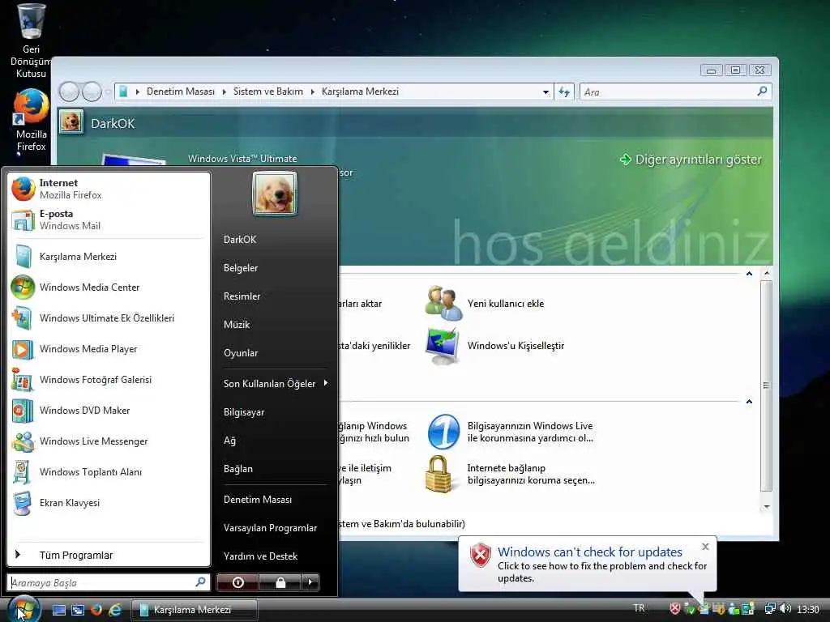Launch Ekran Klavyesi on-screen keyboard
The height and width of the screenshot is (622, 830).
(x=109, y=502)
